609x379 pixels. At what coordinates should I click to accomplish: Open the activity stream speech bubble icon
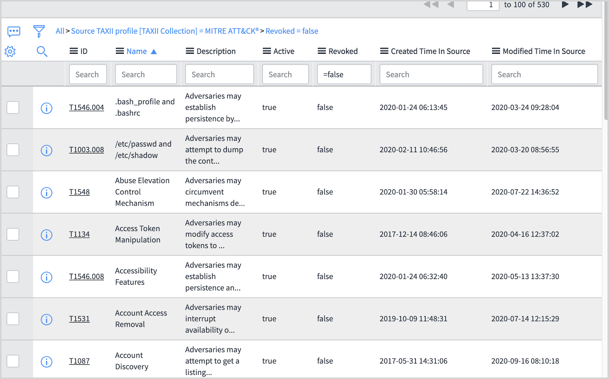(14, 31)
